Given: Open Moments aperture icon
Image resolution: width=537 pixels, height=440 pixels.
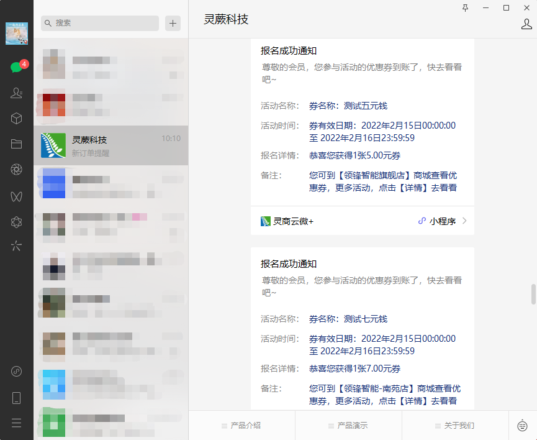Looking at the screenshot, I should [x=16, y=170].
